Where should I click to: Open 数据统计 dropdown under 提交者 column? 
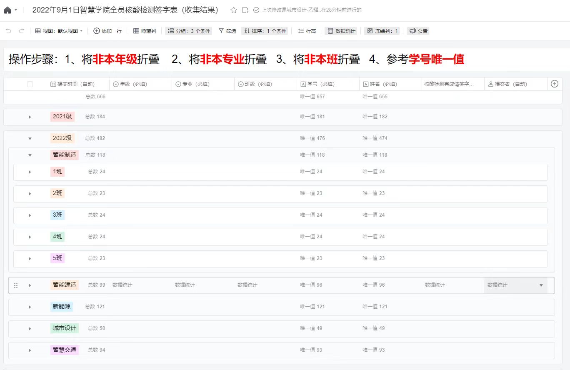(x=541, y=285)
